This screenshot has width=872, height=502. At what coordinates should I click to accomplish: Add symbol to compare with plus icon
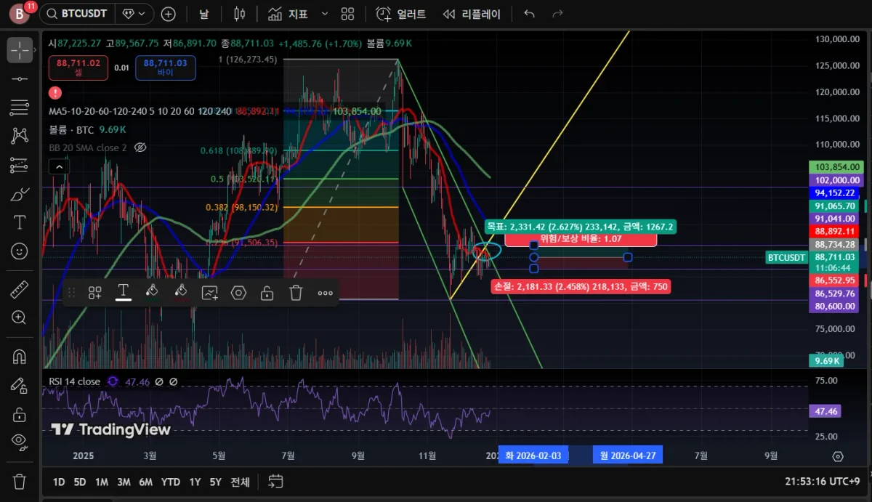169,14
